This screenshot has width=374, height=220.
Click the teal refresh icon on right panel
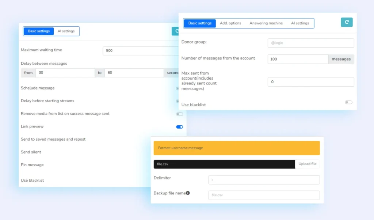346,22
